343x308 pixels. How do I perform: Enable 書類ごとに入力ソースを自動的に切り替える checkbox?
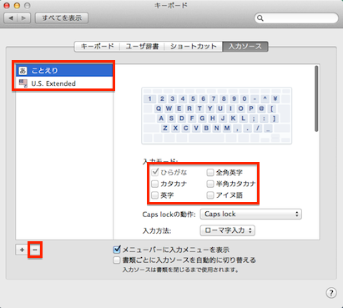point(117,260)
